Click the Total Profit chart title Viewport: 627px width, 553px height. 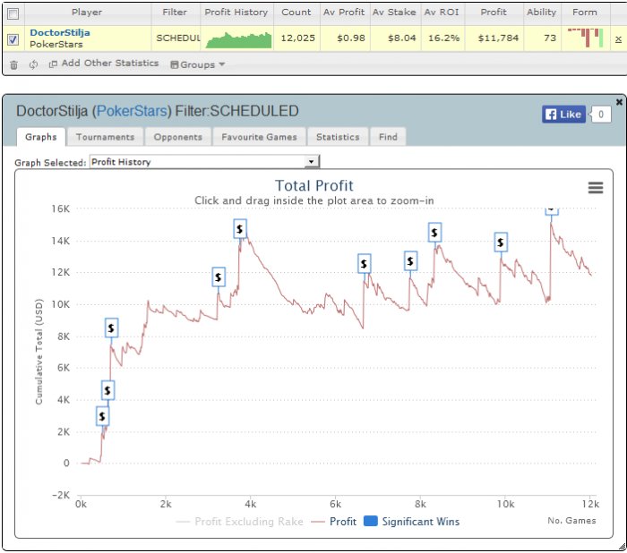314,186
